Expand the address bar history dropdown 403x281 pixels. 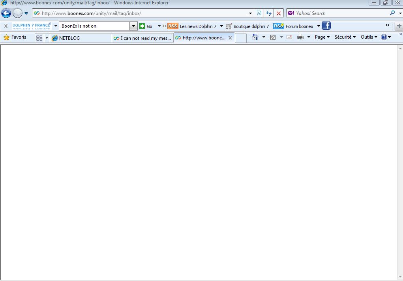(x=250, y=13)
